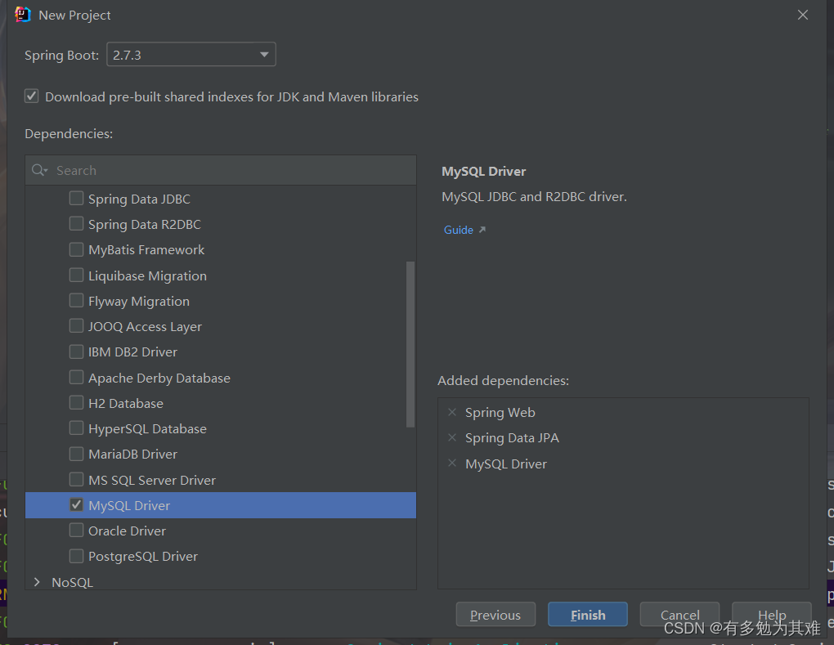Uncheck MySQL Driver dependency
Screen dimensions: 834x645
[76, 505]
